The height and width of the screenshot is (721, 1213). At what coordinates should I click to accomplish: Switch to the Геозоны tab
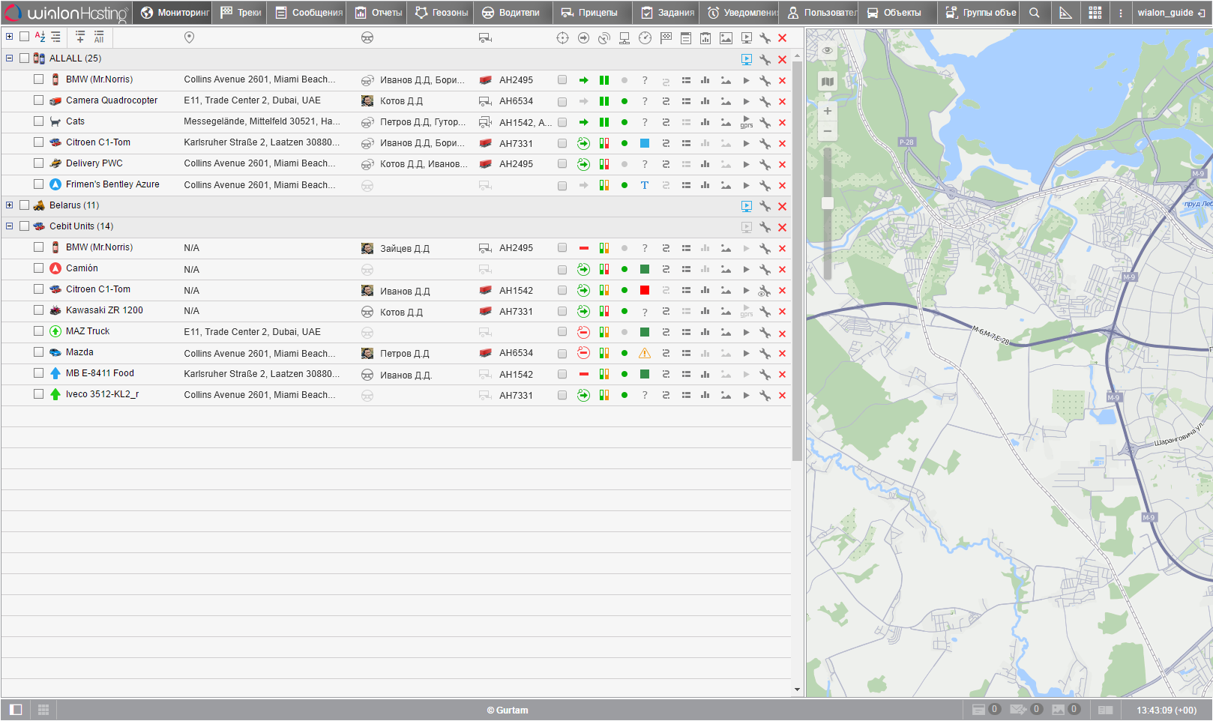[442, 13]
